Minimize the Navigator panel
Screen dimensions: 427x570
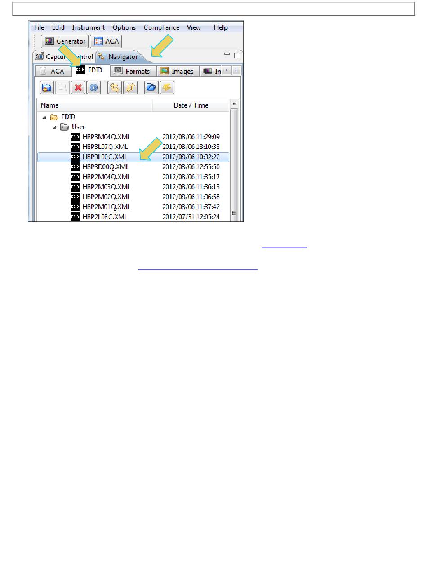pos(227,55)
